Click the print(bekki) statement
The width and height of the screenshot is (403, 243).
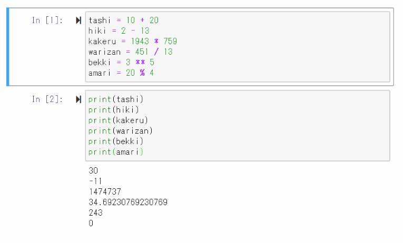point(116,141)
